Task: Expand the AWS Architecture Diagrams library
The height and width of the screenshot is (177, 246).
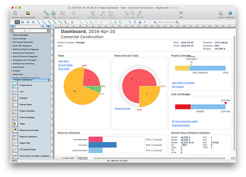Action: coord(26,49)
